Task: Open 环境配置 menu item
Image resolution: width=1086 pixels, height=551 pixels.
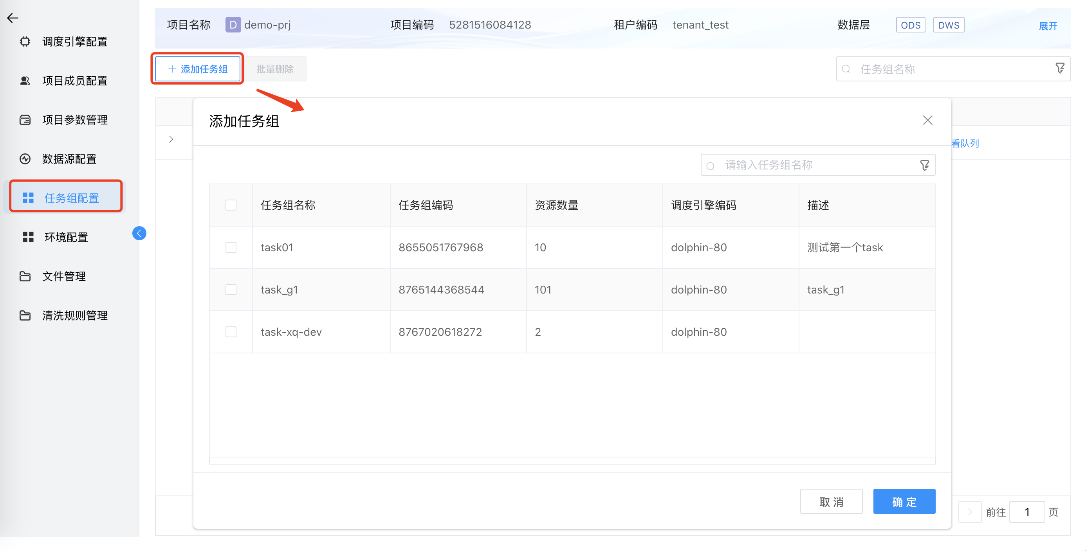Action: (66, 237)
